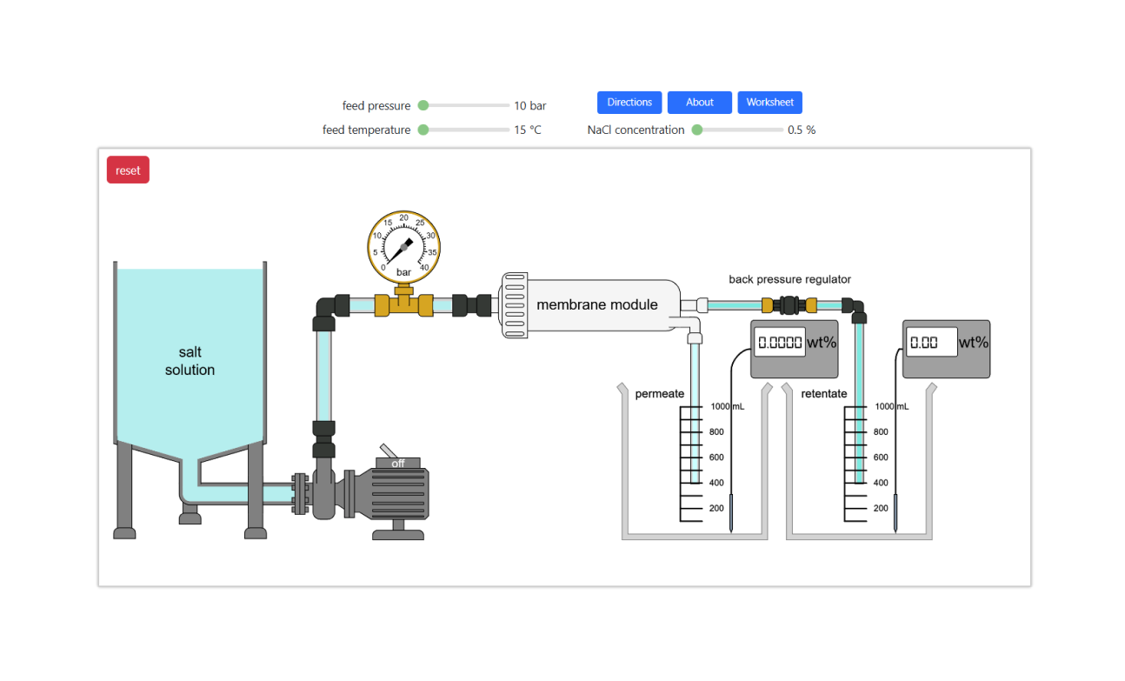Select the membrane module
The width and height of the screenshot is (1125, 681).
click(x=596, y=305)
